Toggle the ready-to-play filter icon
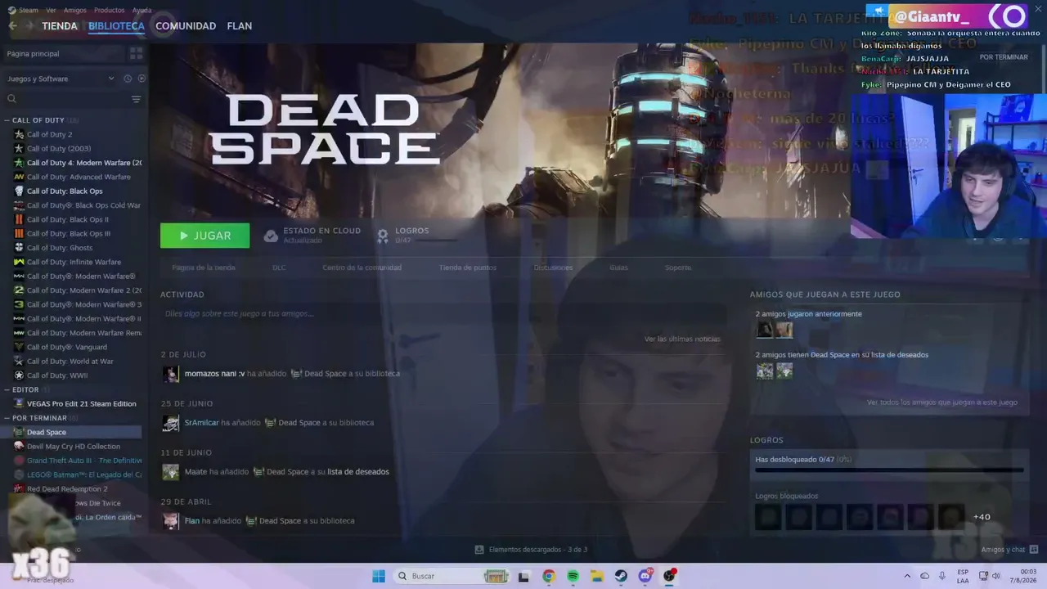 142,79
